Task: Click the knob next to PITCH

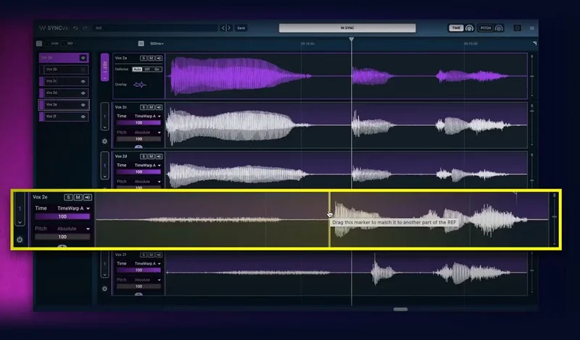Action: coord(499,28)
